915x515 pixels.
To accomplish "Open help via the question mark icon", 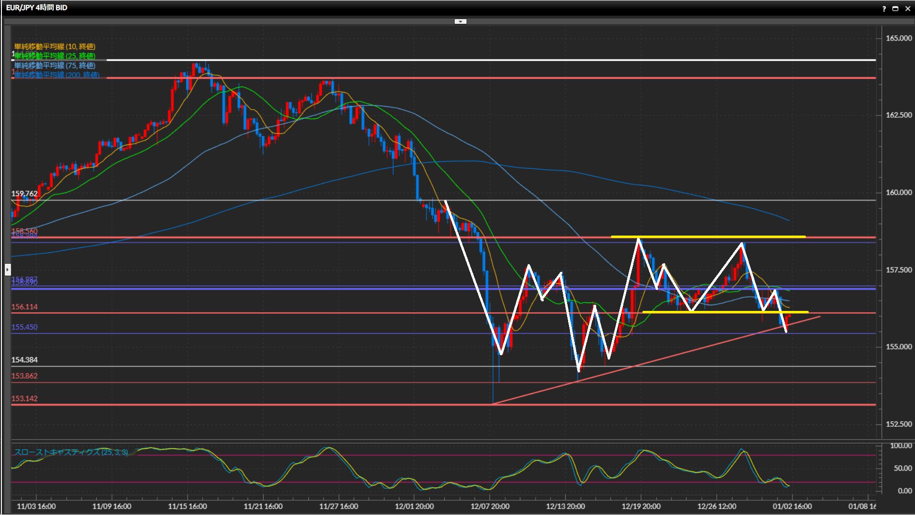I will [884, 9].
